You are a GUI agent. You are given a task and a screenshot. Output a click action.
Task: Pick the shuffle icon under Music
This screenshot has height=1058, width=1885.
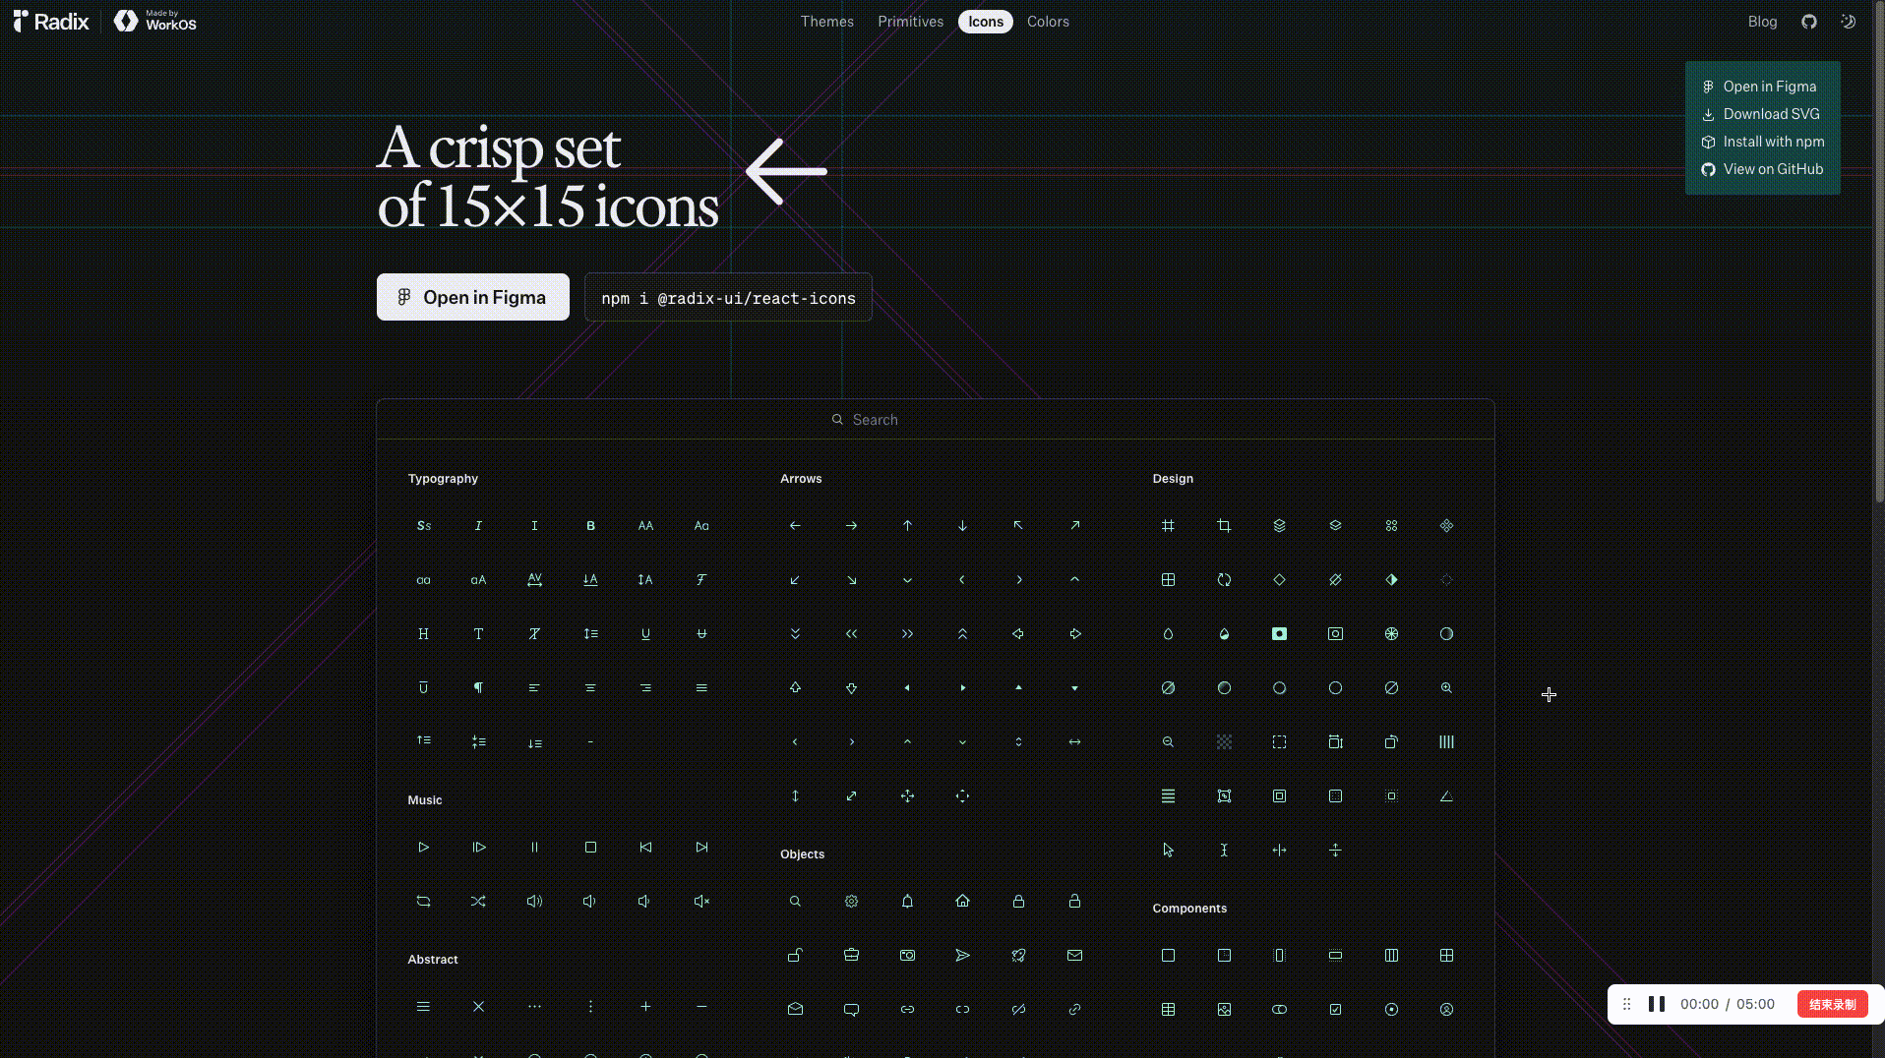click(x=478, y=901)
